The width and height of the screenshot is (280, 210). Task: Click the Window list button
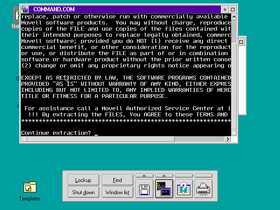118,192
